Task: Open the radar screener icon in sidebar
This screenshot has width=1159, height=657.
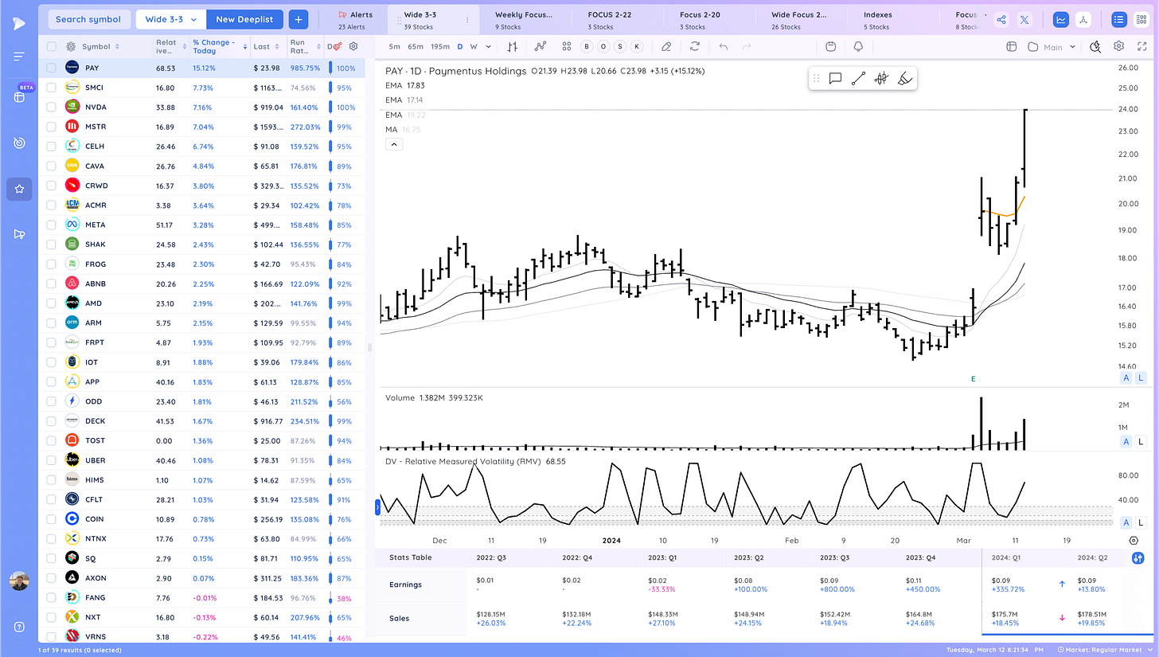Action: pos(19,143)
